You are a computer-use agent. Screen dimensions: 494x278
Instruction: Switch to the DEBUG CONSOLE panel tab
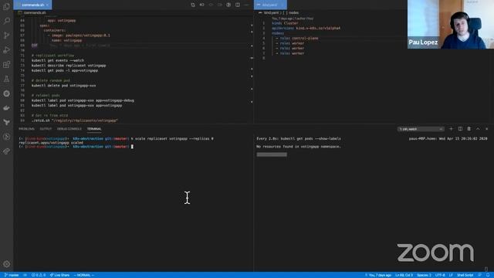pyautogui.click(x=69, y=129)
